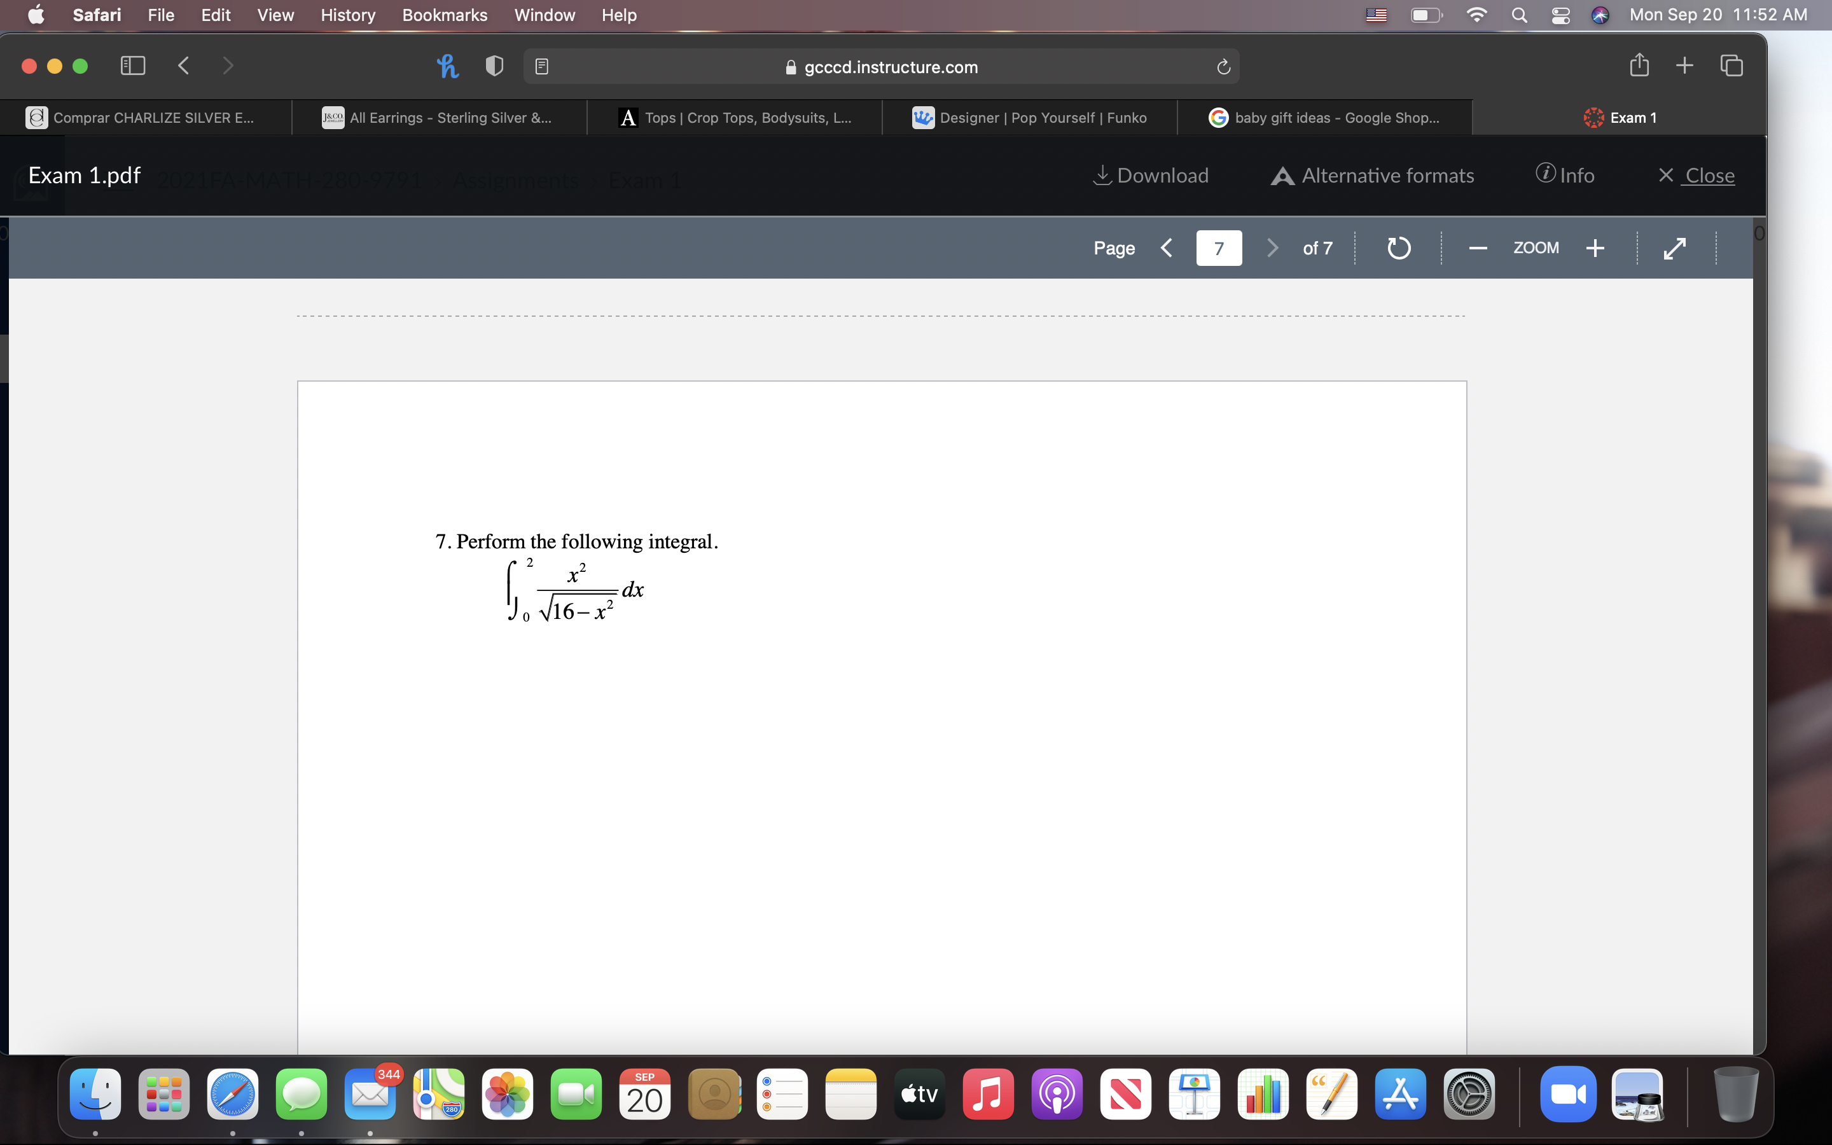
Task: Select the page number input field
Action: tap(1219, 247)
